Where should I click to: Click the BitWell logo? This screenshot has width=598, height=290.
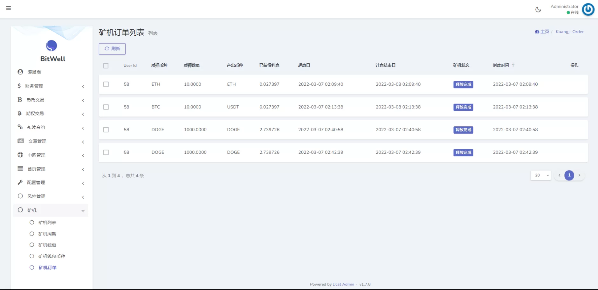(52, 46)
